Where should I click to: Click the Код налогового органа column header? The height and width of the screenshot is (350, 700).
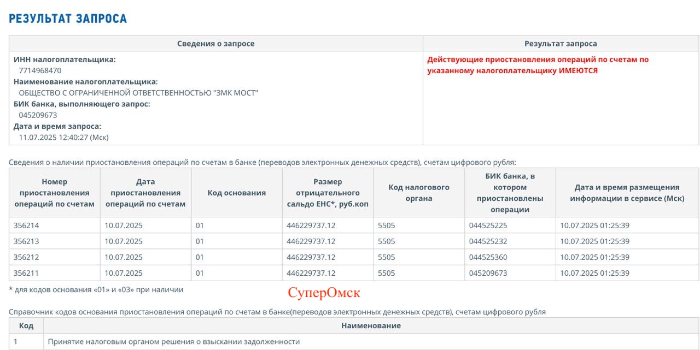point(419,193)
